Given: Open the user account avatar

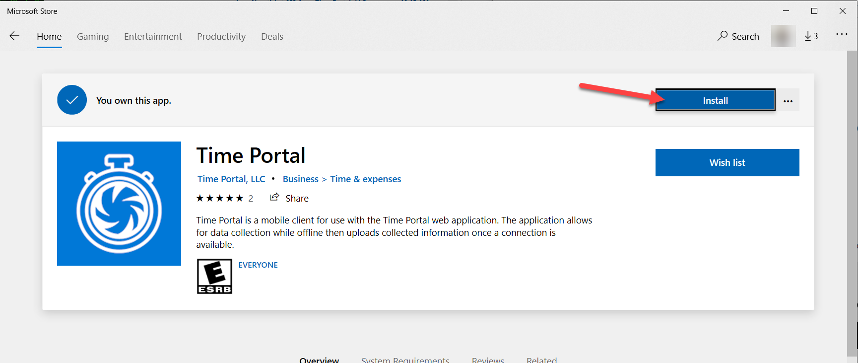Looking at the screenshot, I should pyautogui.click(x=783, y=36).
